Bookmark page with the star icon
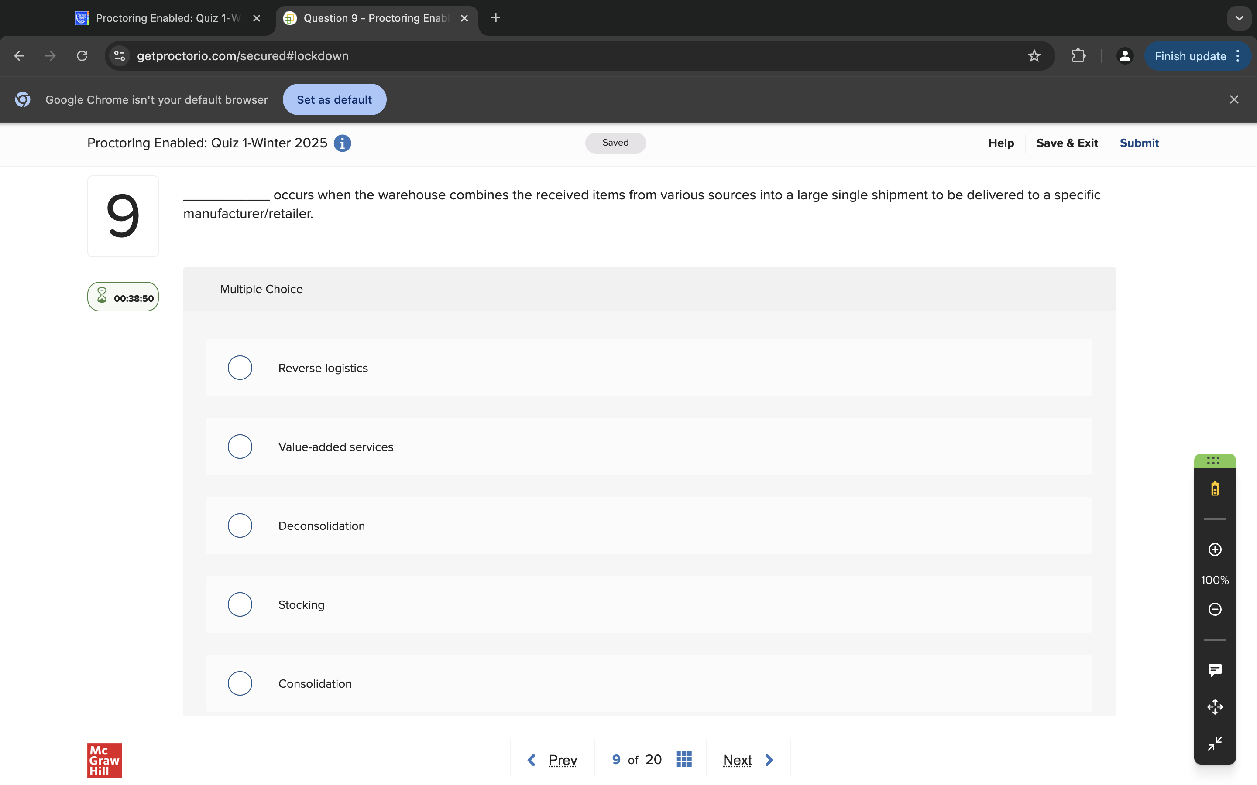Screen dimensions: 1257x785 (x=1034, y=56)
